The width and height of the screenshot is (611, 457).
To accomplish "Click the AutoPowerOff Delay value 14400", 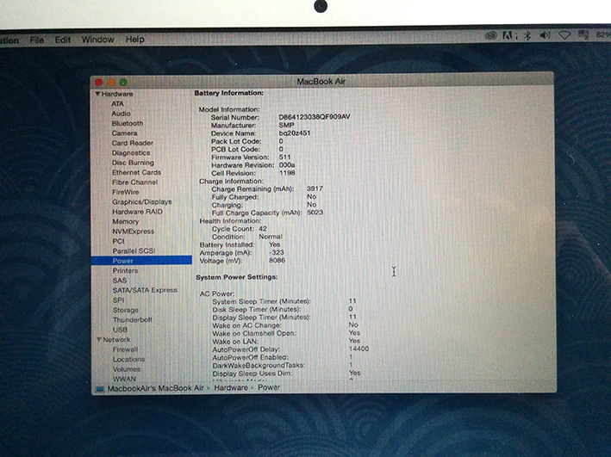I will 358,349.
